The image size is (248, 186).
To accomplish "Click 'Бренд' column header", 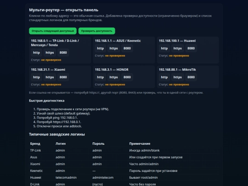I will coord(35,144).
